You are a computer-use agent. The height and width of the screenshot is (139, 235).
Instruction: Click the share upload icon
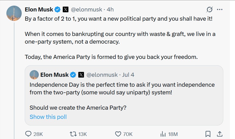click(x=219, y=134)
